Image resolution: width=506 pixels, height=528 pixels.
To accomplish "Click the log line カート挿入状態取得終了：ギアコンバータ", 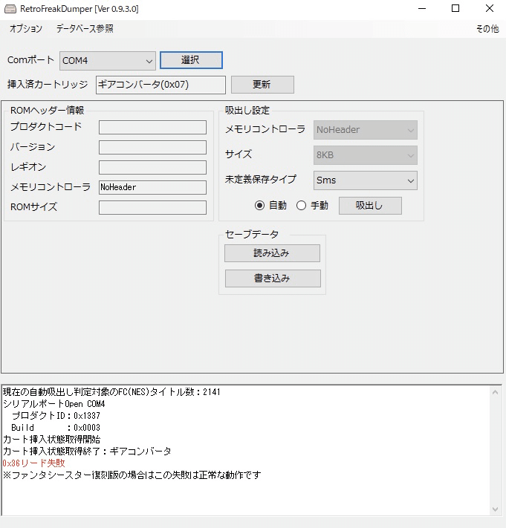I will point(87,452).
